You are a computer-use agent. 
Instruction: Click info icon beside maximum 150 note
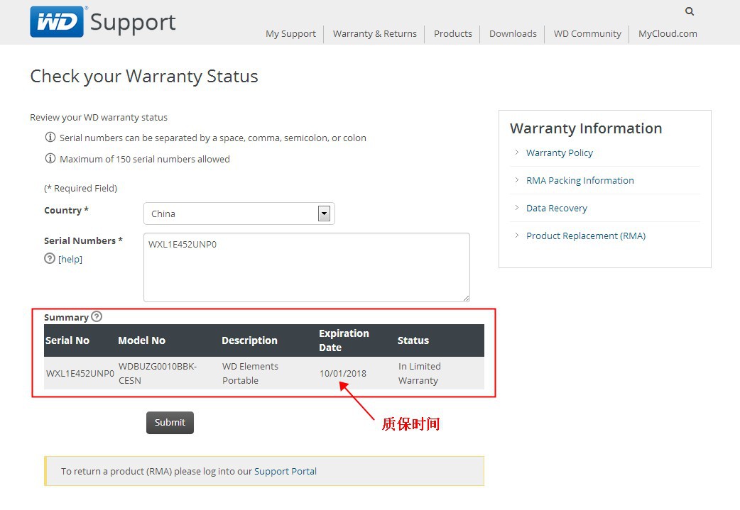tap(50, 158)
